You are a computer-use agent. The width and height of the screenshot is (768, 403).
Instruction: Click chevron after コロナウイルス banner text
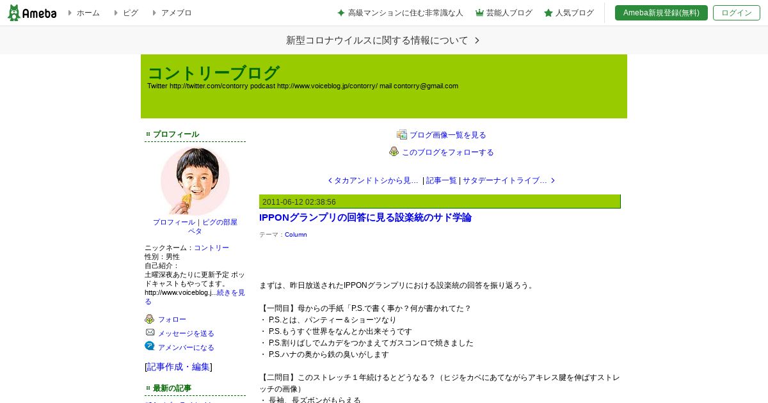(x=477, y=40)
